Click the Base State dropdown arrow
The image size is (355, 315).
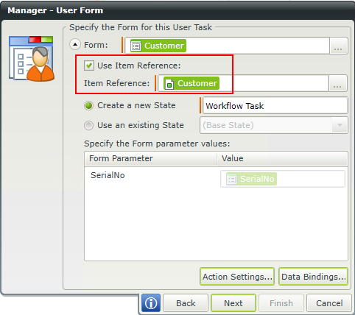(x=340, y=125)
